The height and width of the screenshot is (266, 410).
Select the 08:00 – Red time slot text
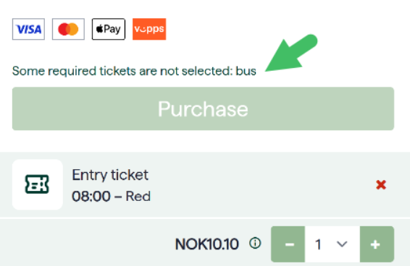point(111,197)
